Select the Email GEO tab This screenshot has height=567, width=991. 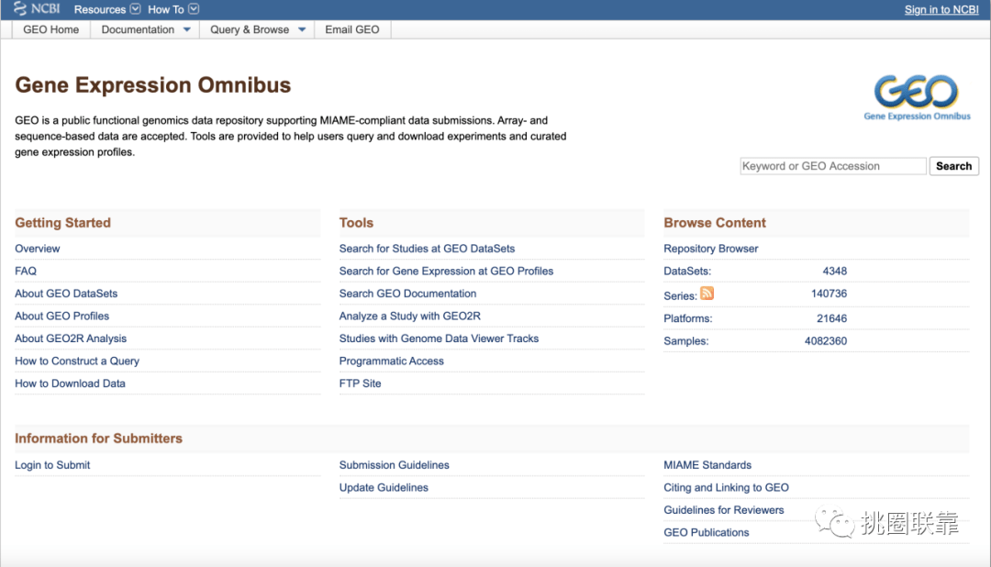click(352, 29)
